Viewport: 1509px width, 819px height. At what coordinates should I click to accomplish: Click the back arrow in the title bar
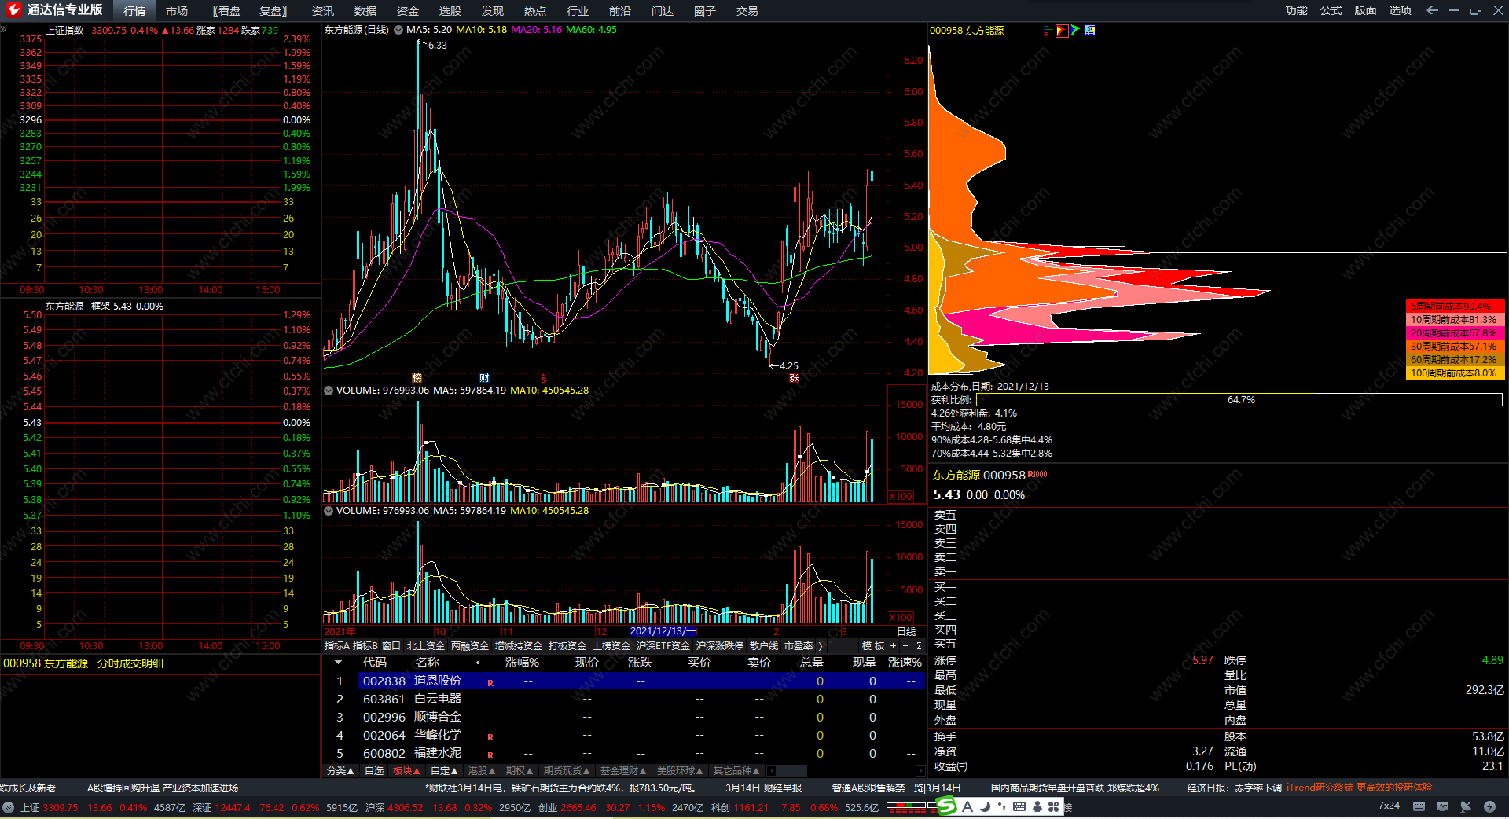click(1432, 10)
